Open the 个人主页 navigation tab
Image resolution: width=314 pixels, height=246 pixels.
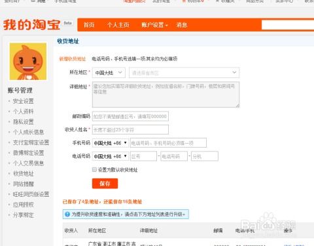(118, 25)
